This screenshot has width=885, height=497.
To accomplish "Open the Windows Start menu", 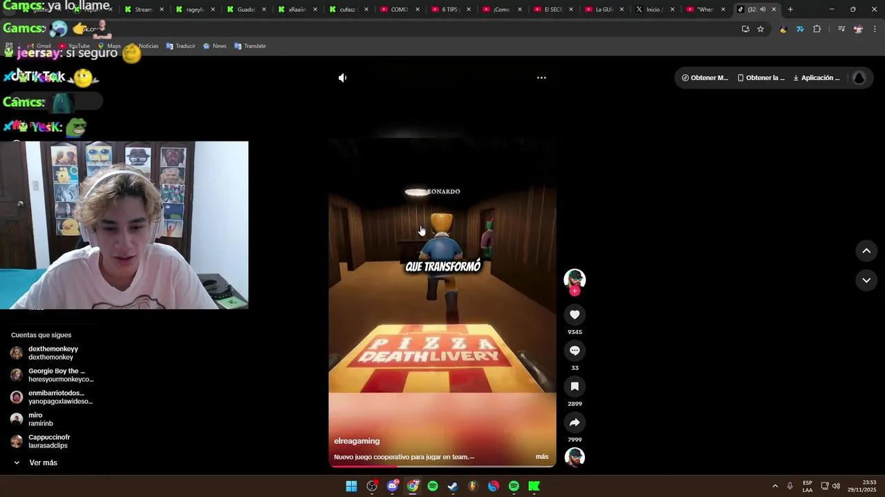I will (351, 487).
